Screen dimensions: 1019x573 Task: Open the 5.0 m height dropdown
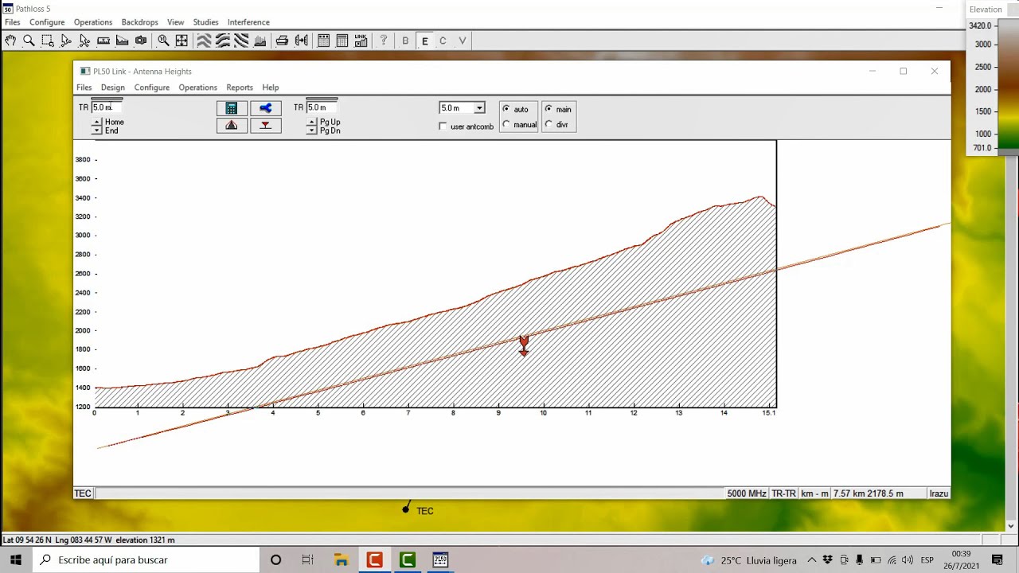coord(479,108)
